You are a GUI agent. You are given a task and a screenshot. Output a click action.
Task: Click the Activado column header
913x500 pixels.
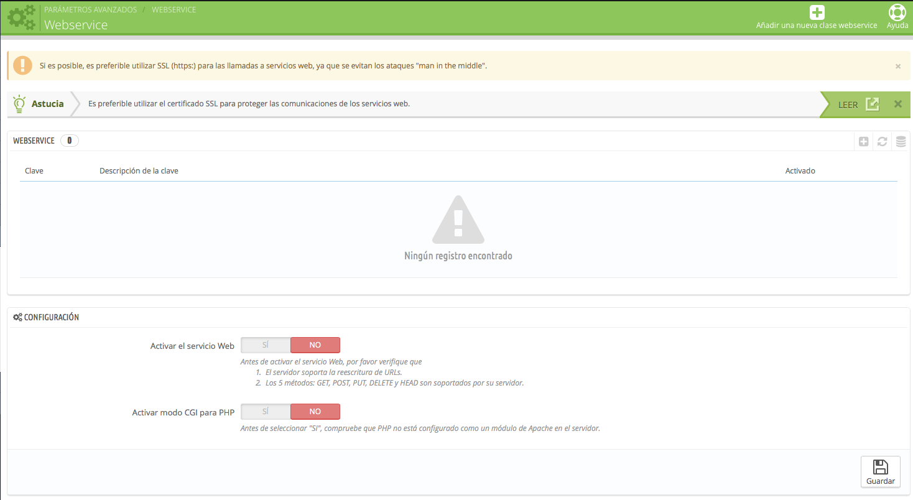(x=800, y=170)
